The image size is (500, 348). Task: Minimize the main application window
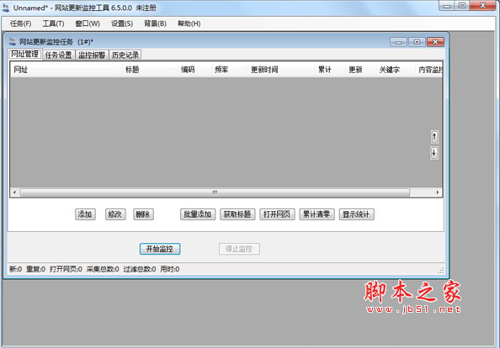tap(447, 6)
